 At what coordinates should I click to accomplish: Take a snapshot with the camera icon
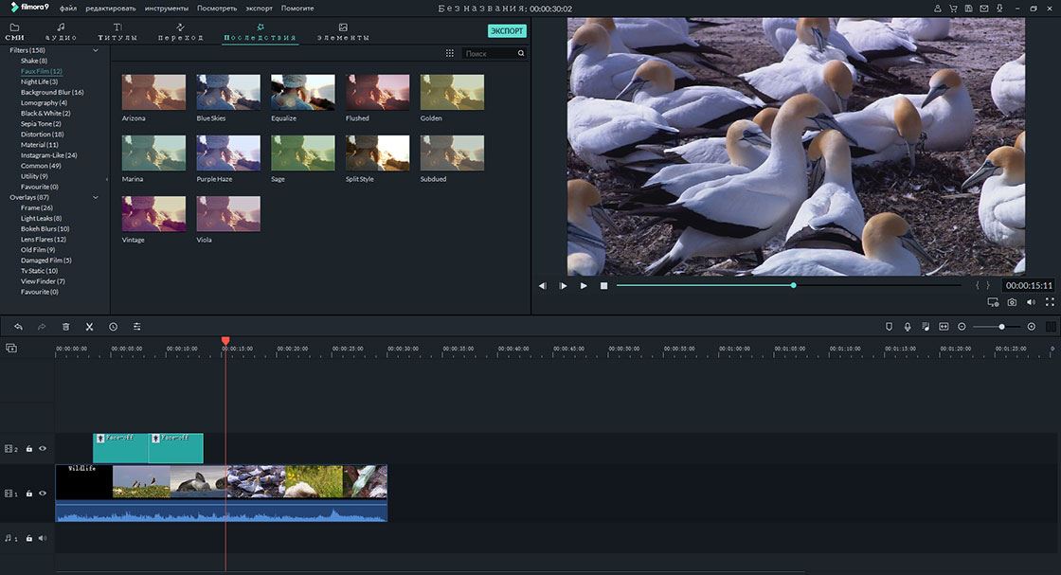[1012, 302]
